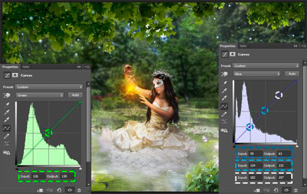Toggle layer visibility eye in Green Curves panel
Image resolution: width=307 pixels, height=194 pixels.
click(70, 190)
